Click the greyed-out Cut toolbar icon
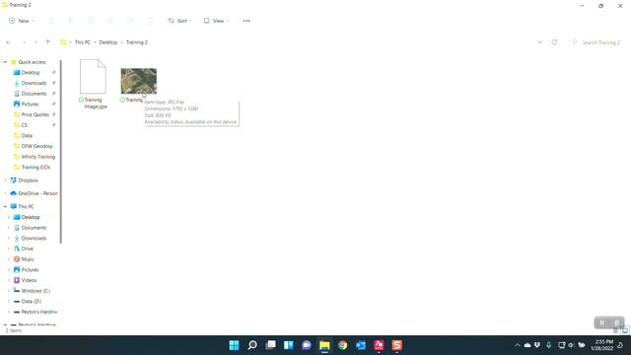The height and width of the screenshot is (355, 631). (52, 21)
